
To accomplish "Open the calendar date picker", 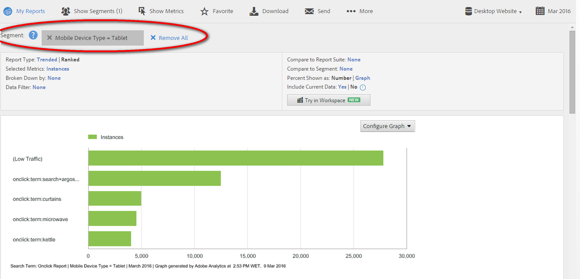I will pyautogui.click(x=541, y=11).
